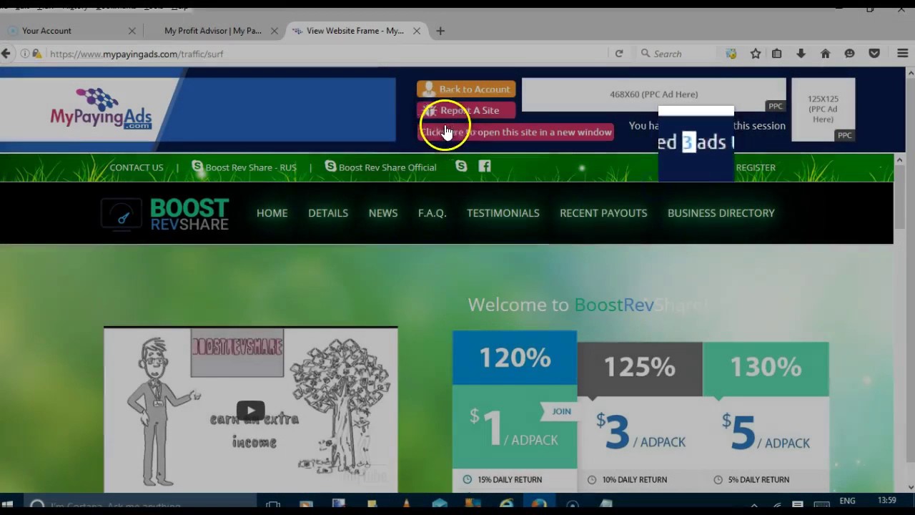This screenshot has width=915, height=515.
Task: Open Task View in the taskbar
Action: click(x=273, y=505)
